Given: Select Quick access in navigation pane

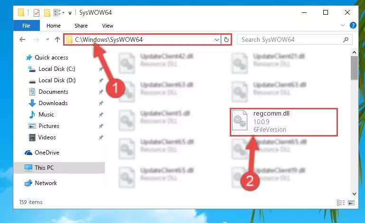Looking at the screenshot, I should 51,58.
